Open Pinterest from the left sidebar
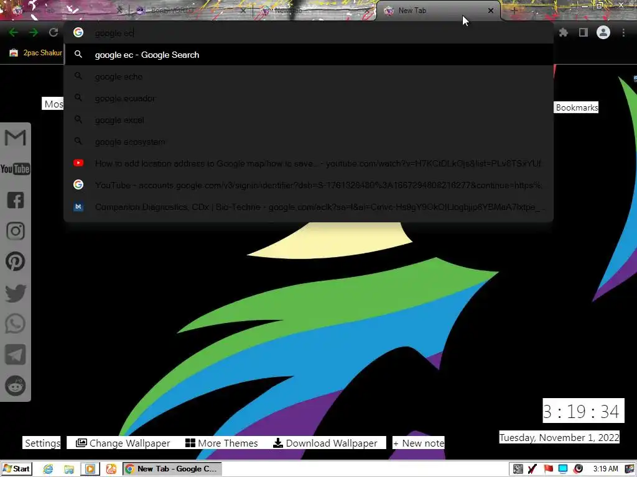This screenshot has height=477, width=637. coord(16,261)
